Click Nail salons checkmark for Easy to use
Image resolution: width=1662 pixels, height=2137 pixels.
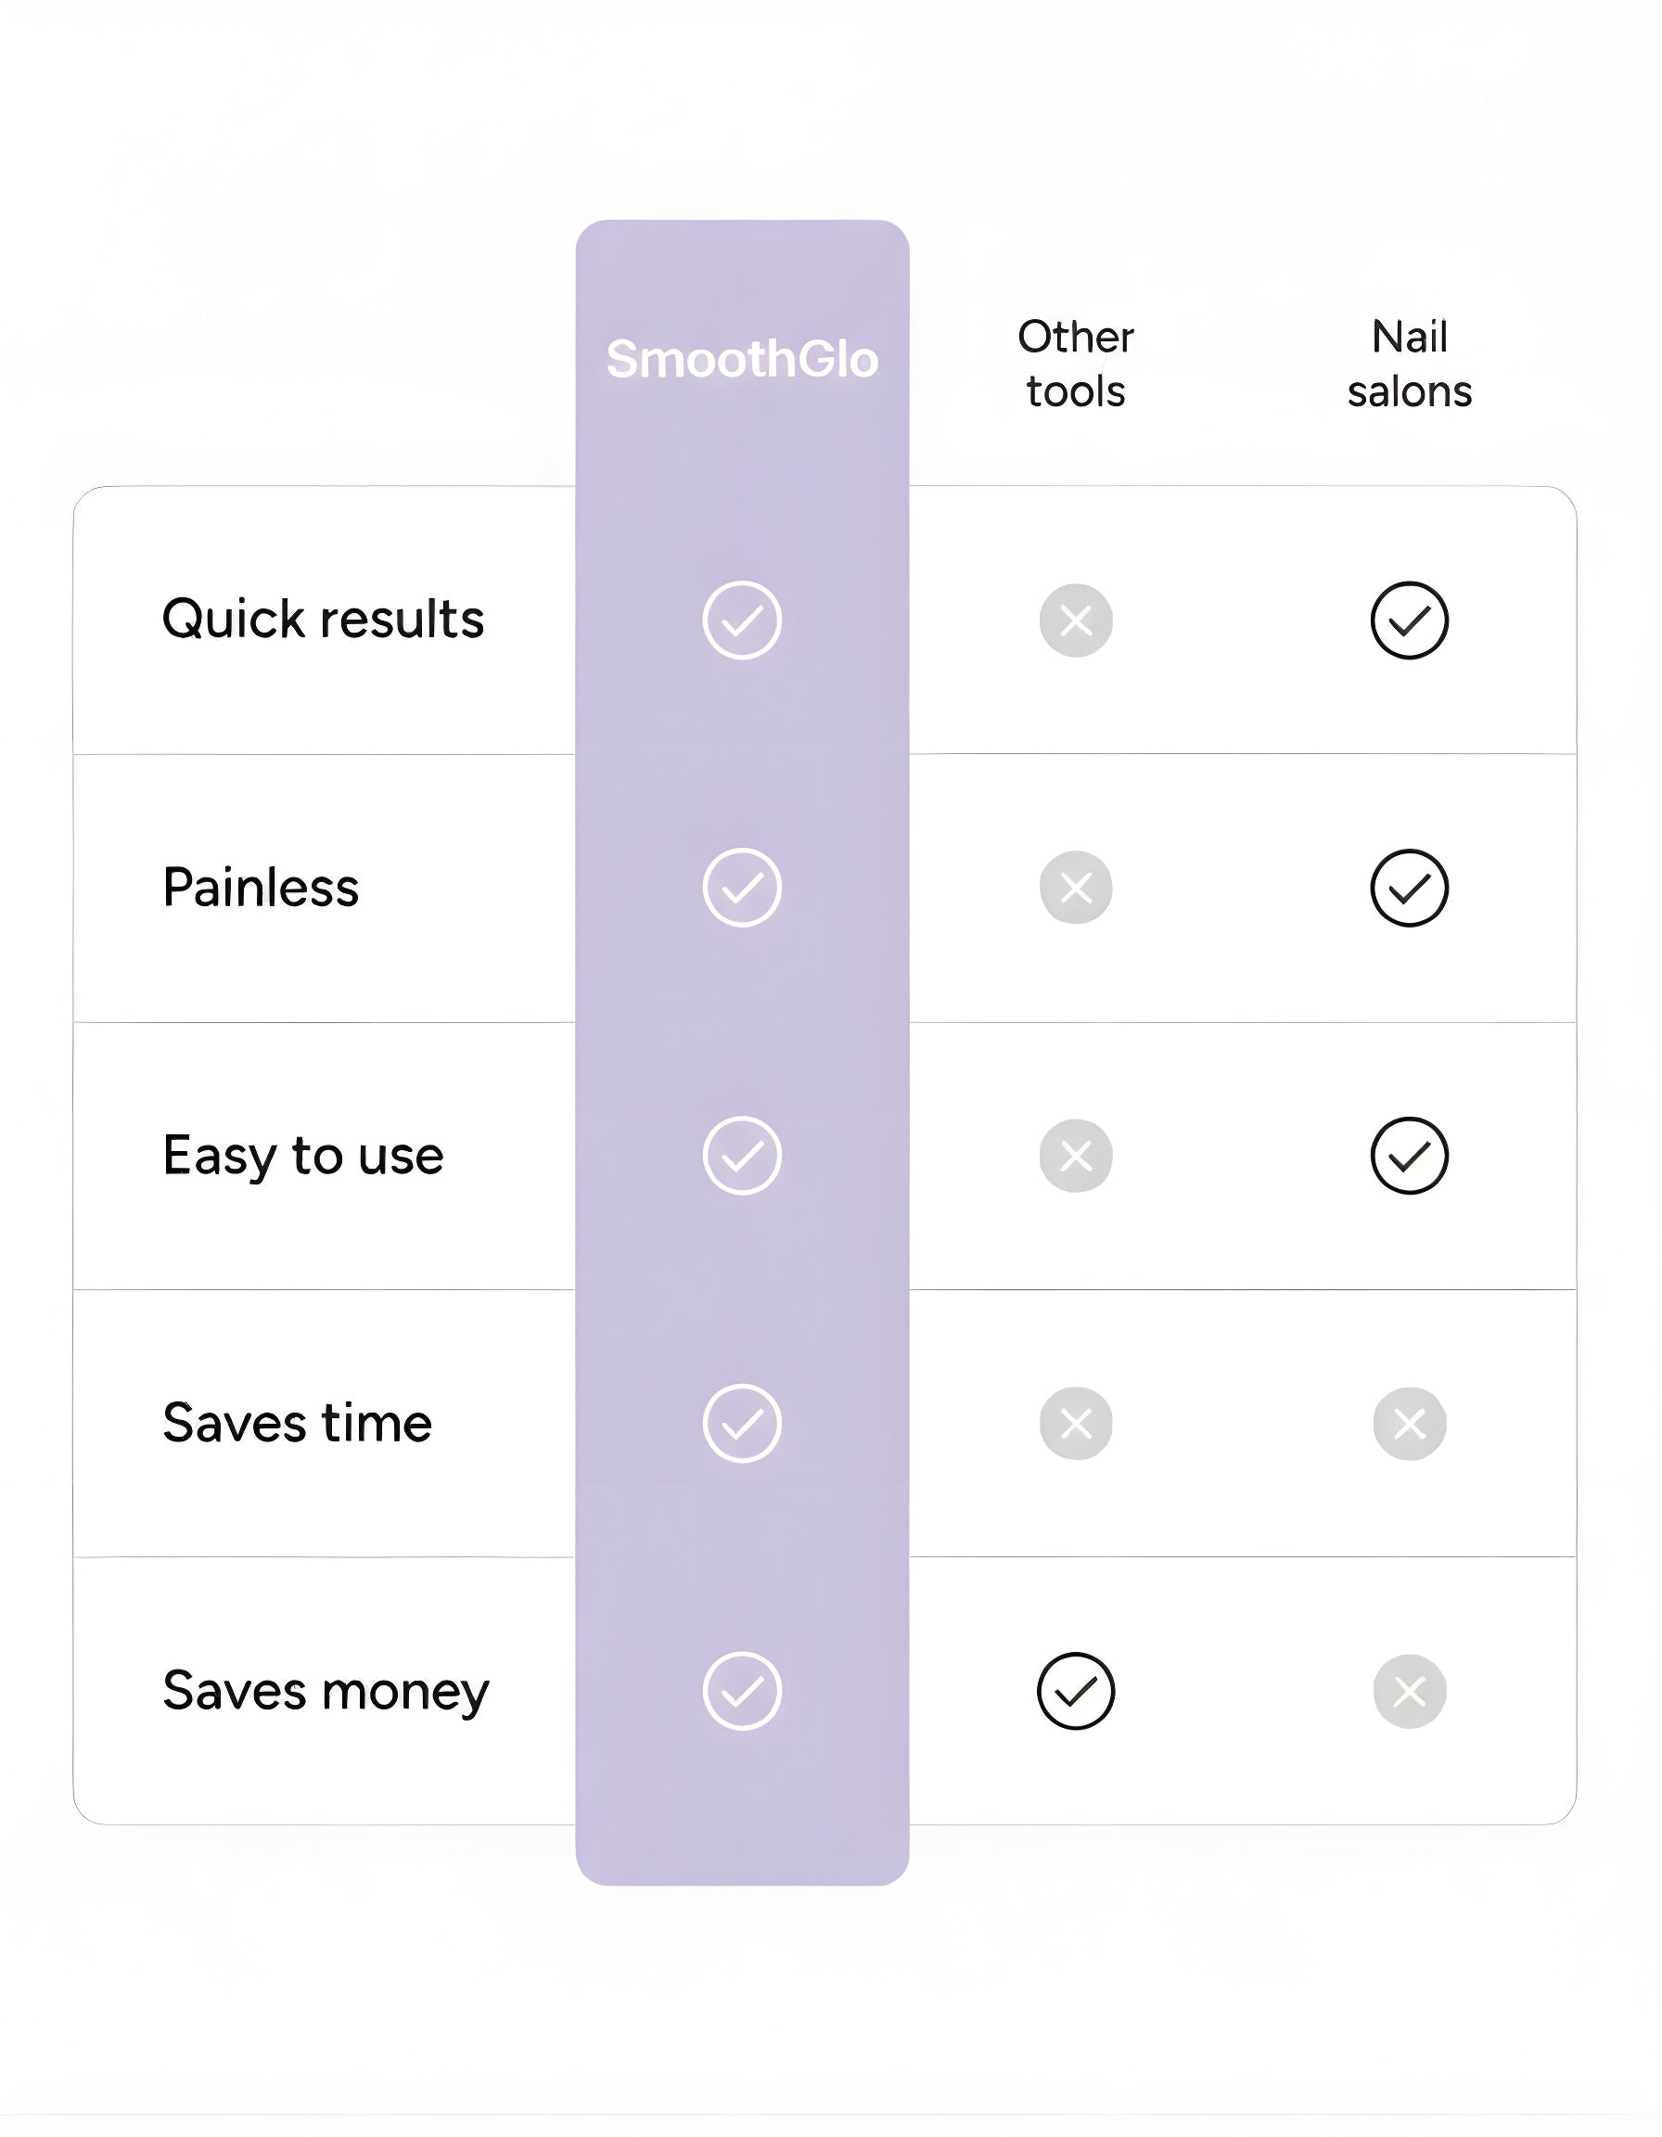1410,1156
